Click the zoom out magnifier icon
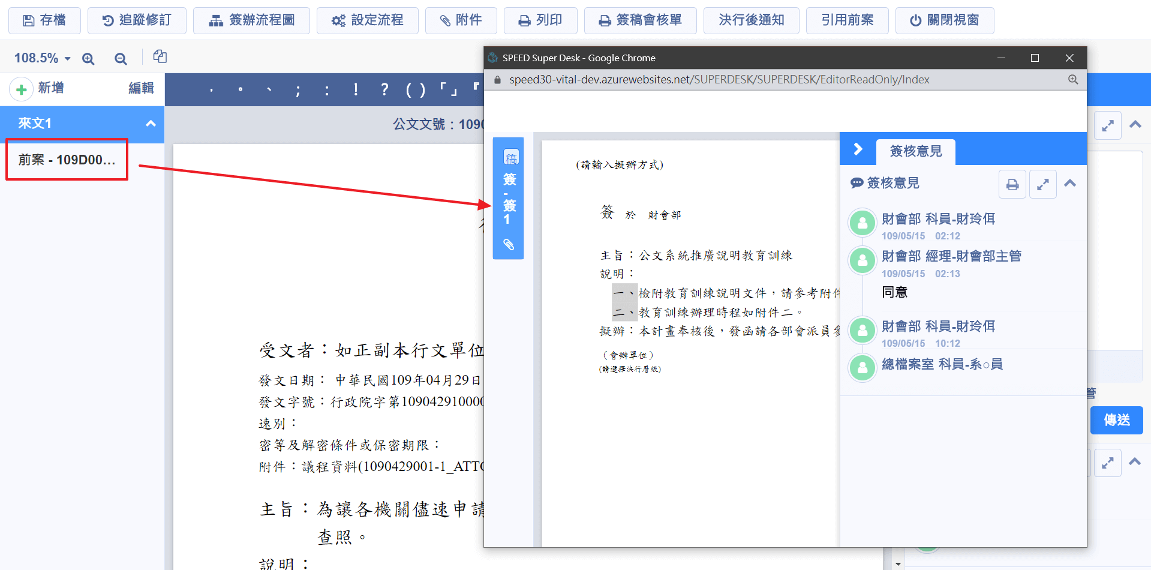This screenshot has width=1151, height=570. [x=121, y=59]
